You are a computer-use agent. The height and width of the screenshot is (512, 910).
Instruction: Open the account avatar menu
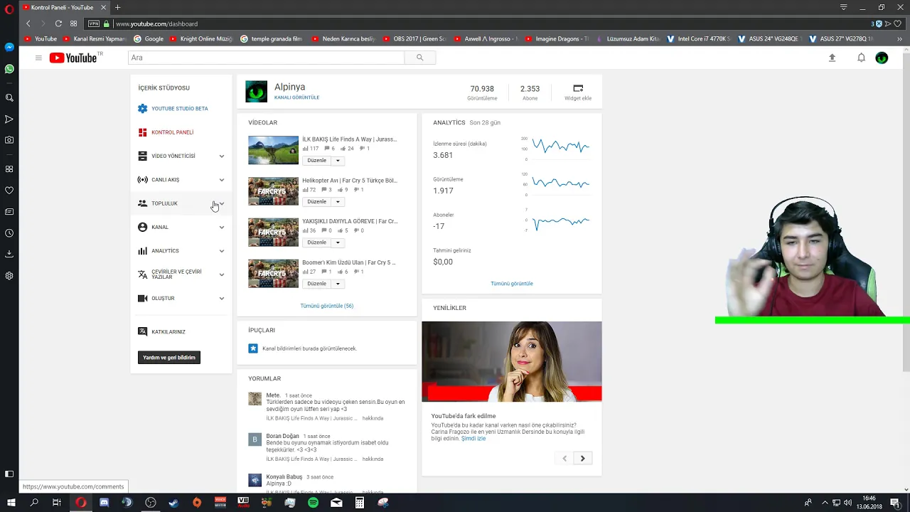[x=882, y=58]
